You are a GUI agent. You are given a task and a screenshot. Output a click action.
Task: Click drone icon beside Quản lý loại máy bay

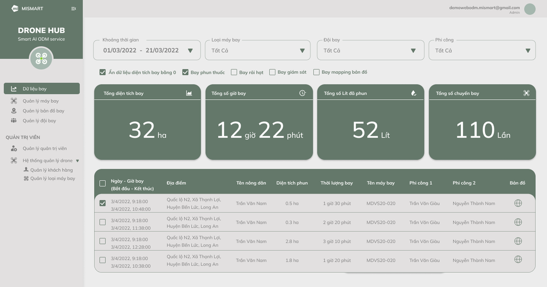click(x=26, y=178)
